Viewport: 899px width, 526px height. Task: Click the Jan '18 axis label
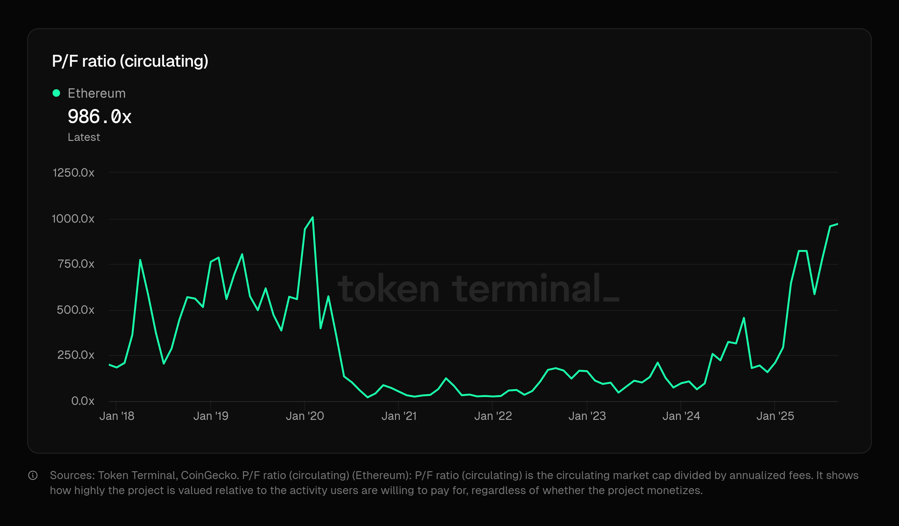coord(117,416)
